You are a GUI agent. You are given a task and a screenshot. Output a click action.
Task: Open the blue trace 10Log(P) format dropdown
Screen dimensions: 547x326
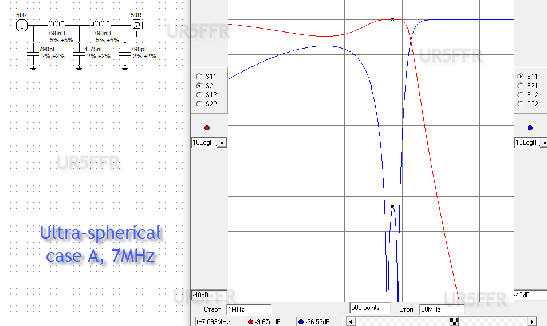542,142
